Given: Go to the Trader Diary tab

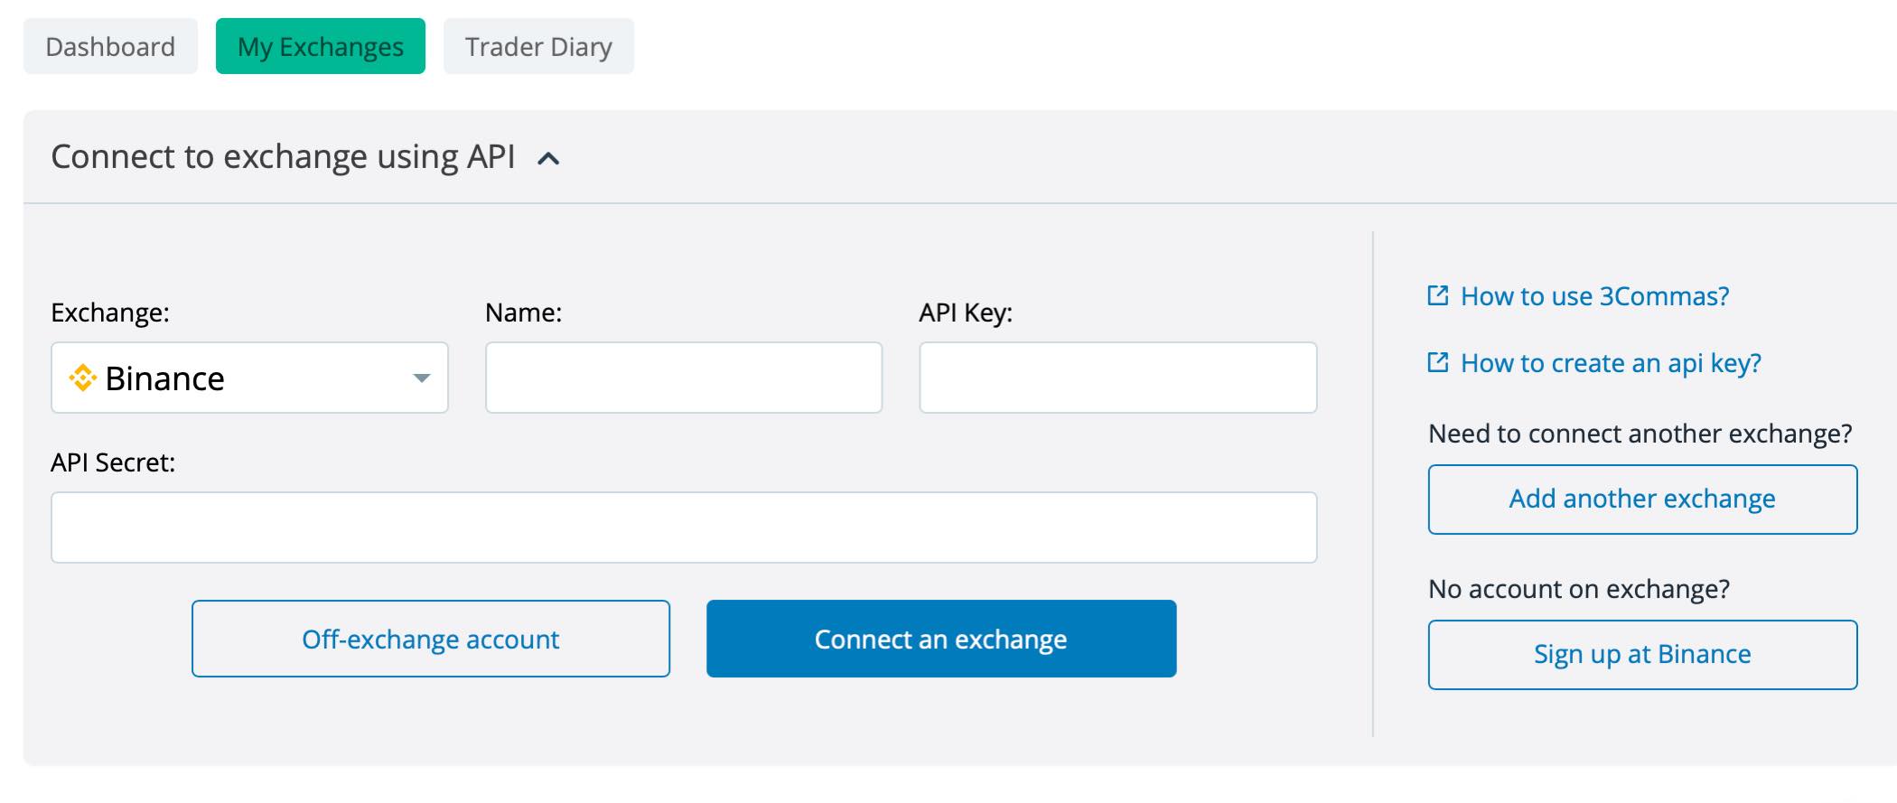Looking at the screenshot, I should click(538, 46).
